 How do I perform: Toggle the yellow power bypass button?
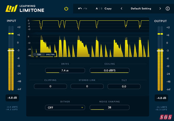click(x=66, y=9)
